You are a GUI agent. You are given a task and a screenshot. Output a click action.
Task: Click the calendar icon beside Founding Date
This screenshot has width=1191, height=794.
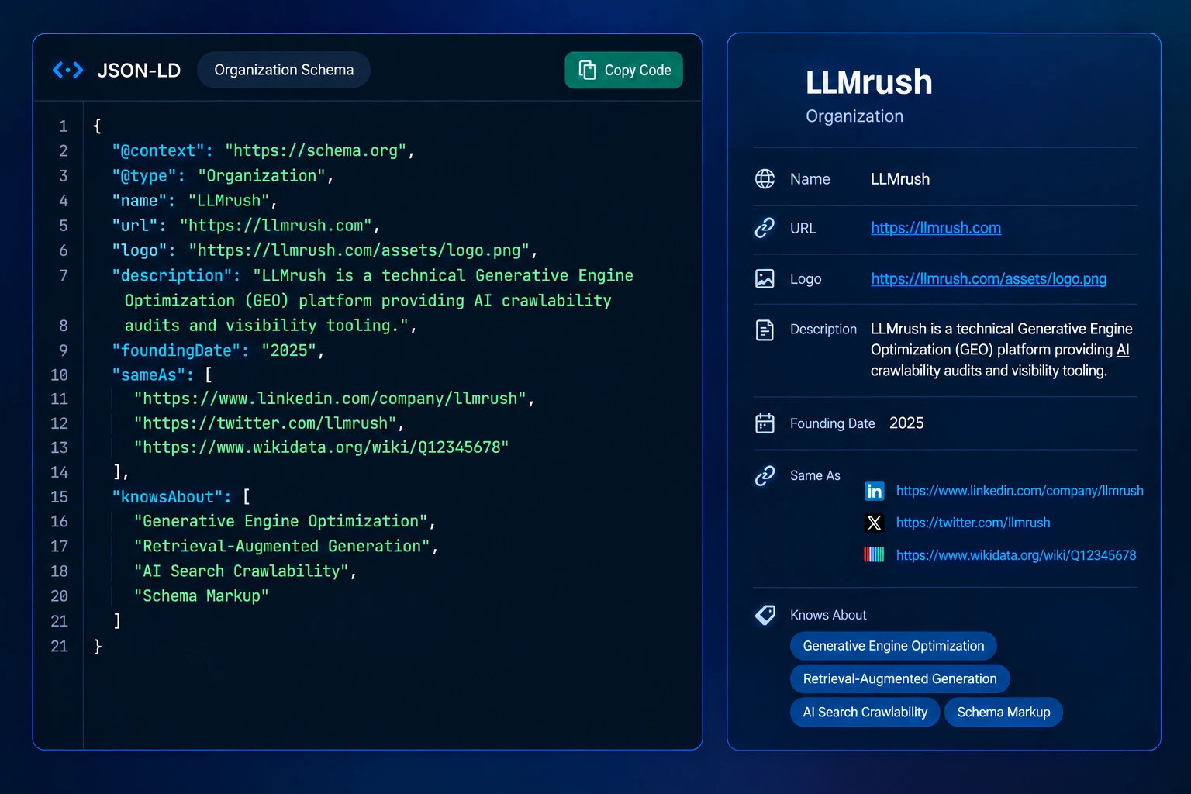point(765,423)
